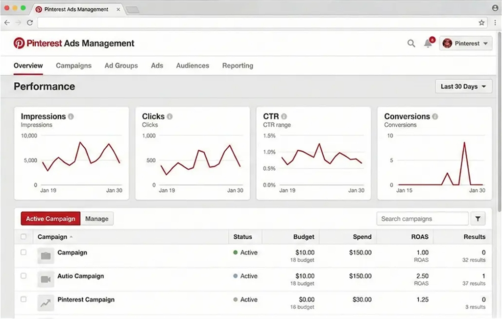Click into the Search campaigns field
Screen dimensions: 502x319
point(422,219)
